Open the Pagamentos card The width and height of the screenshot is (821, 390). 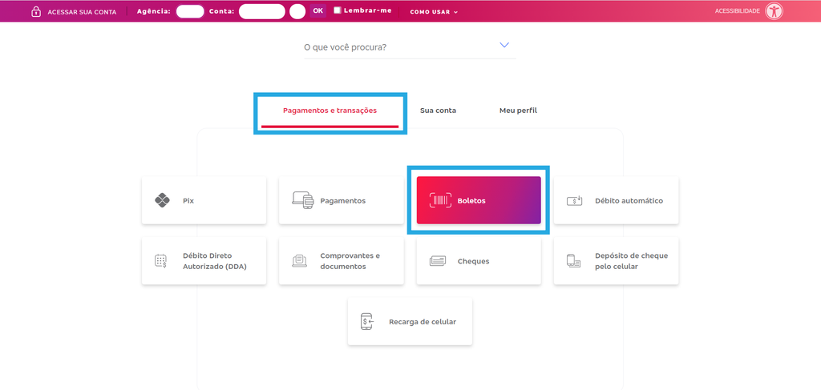pos(341,201)
